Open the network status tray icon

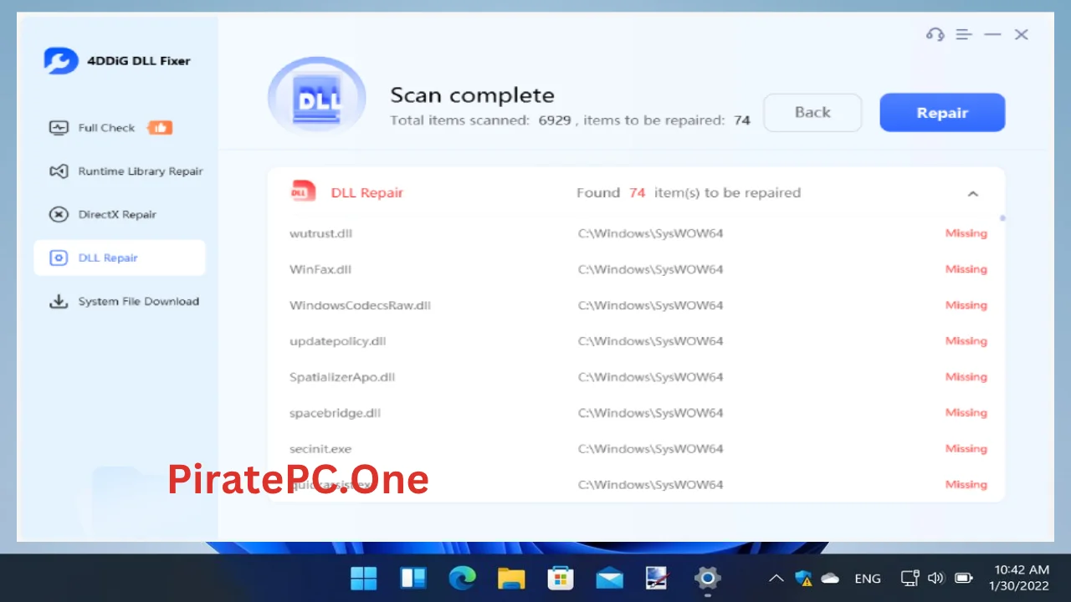(x=910, y=578)
